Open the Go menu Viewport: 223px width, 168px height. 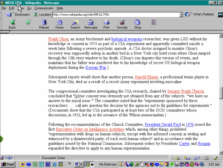[x=29, y=8]
